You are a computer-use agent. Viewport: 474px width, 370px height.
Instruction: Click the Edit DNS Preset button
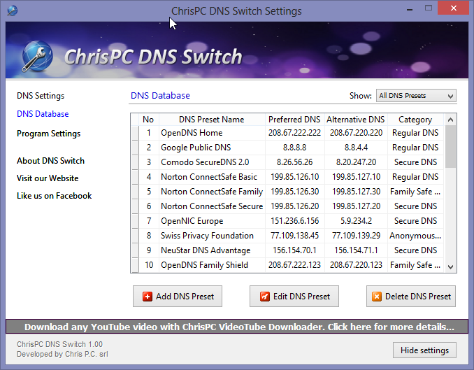(294, 296)
